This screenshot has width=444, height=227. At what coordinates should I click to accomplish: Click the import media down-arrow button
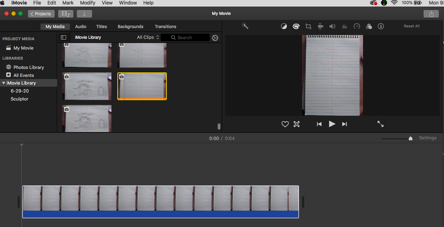[84, 14]
